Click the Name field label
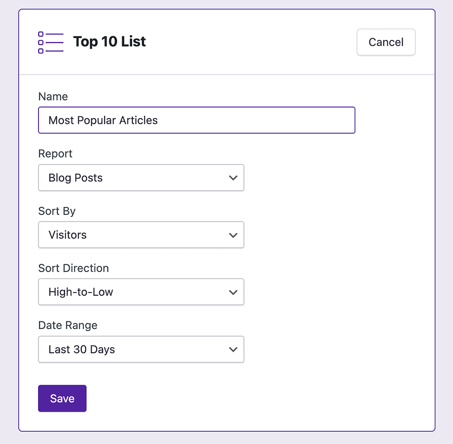This screenshot has height=444, width=453. (x=53, y=96)
